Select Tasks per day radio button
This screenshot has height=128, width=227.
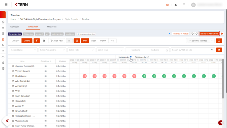click(148, 57)
